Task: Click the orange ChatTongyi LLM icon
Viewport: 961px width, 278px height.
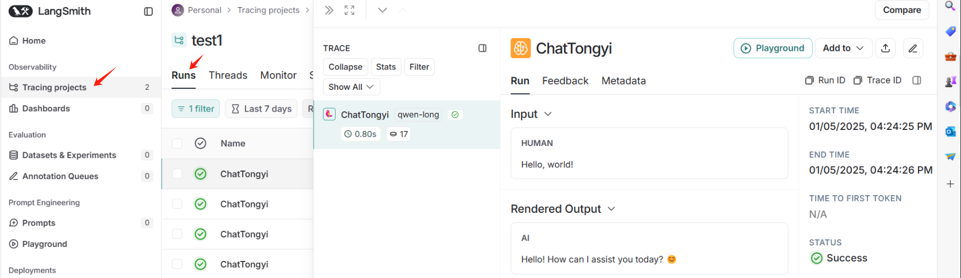Action: [521, 48]
